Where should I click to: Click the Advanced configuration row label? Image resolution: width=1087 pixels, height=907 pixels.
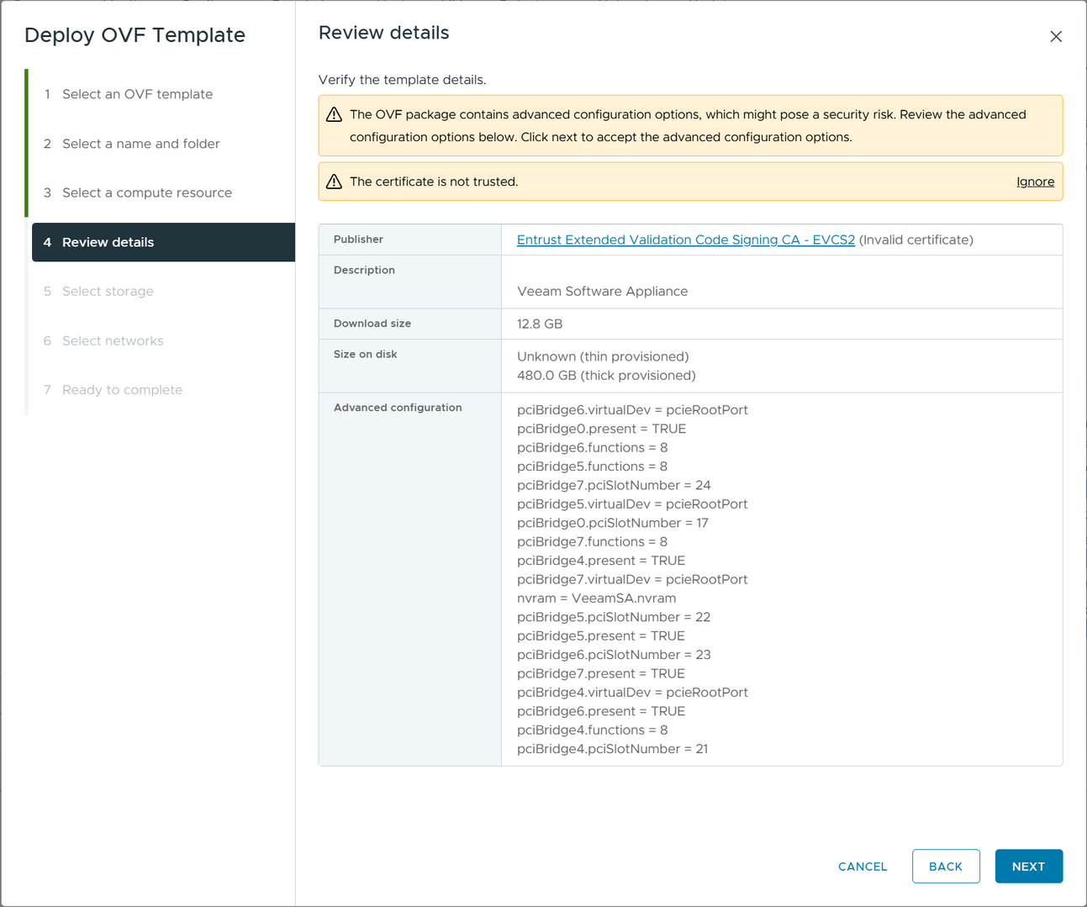398,408
